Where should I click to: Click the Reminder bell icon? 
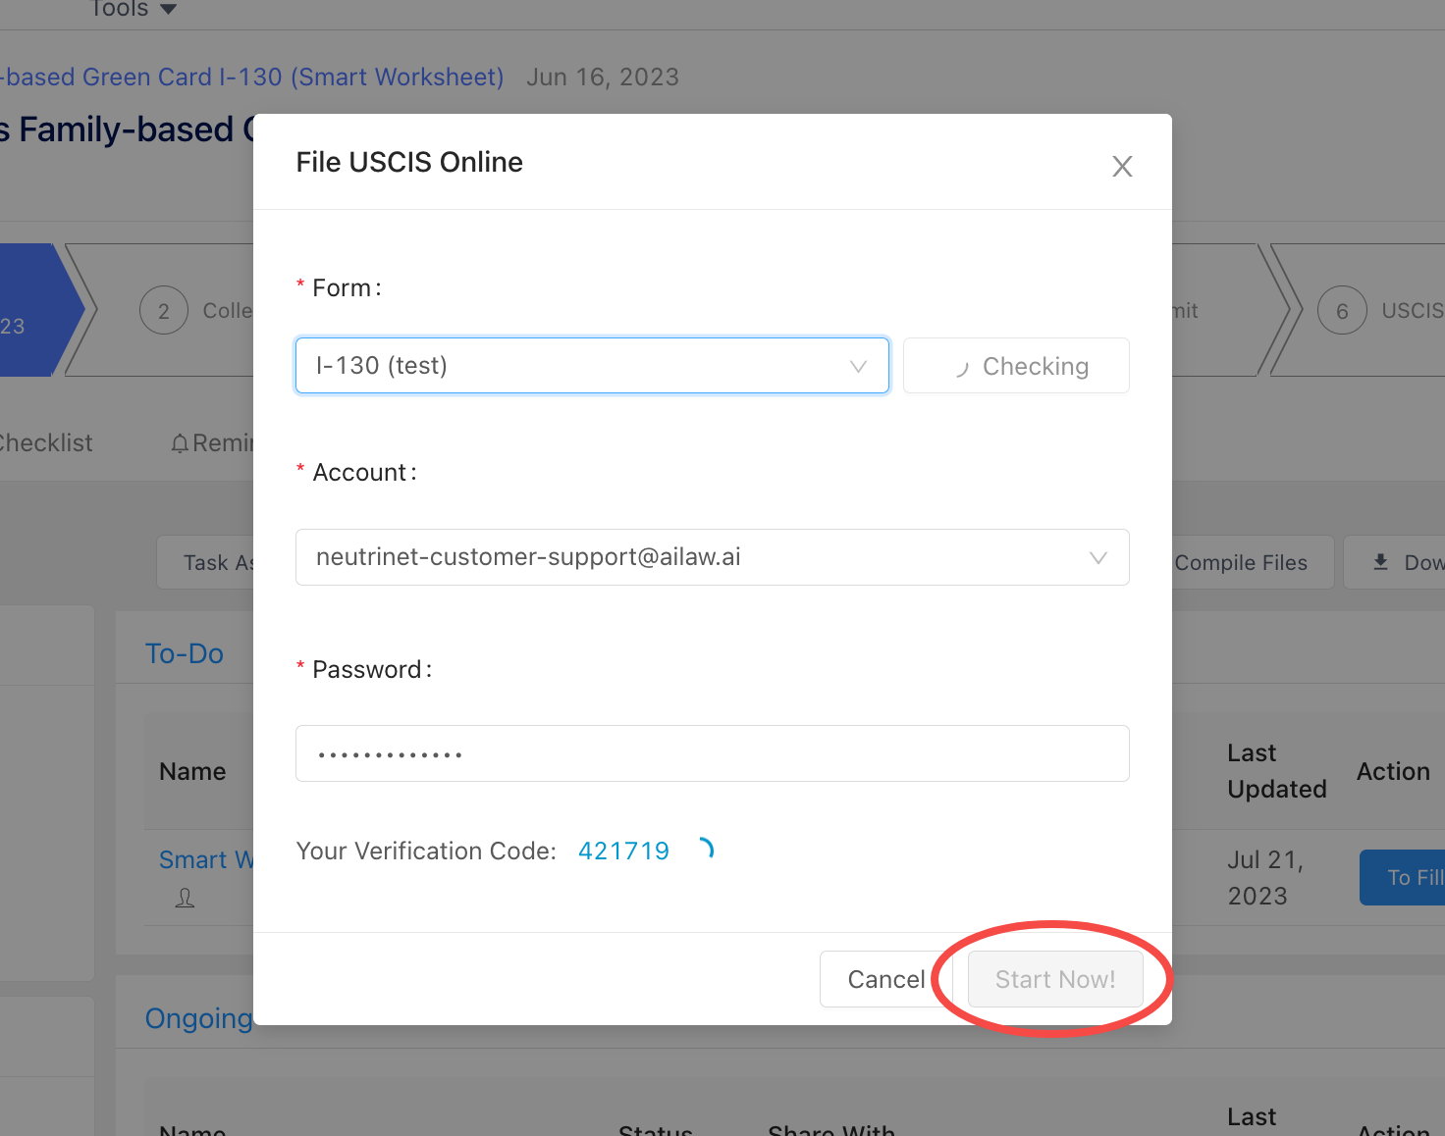(180, 444)
